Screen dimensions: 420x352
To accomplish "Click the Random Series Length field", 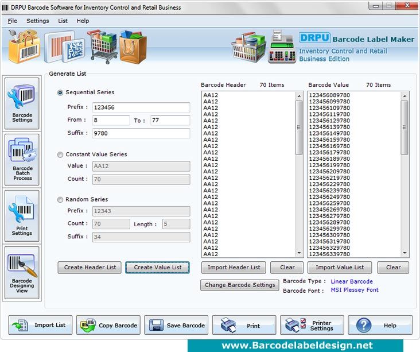I will tap(176, 224).
